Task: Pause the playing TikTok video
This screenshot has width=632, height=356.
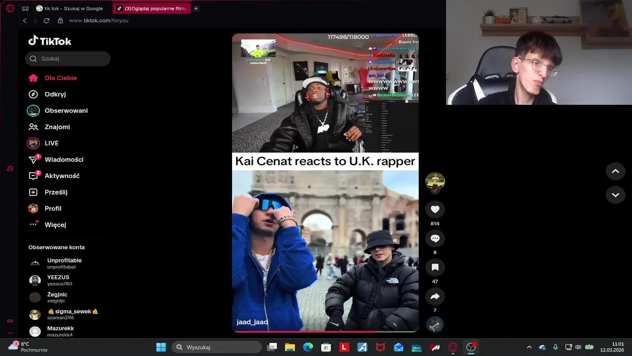Action: [325, 183]
